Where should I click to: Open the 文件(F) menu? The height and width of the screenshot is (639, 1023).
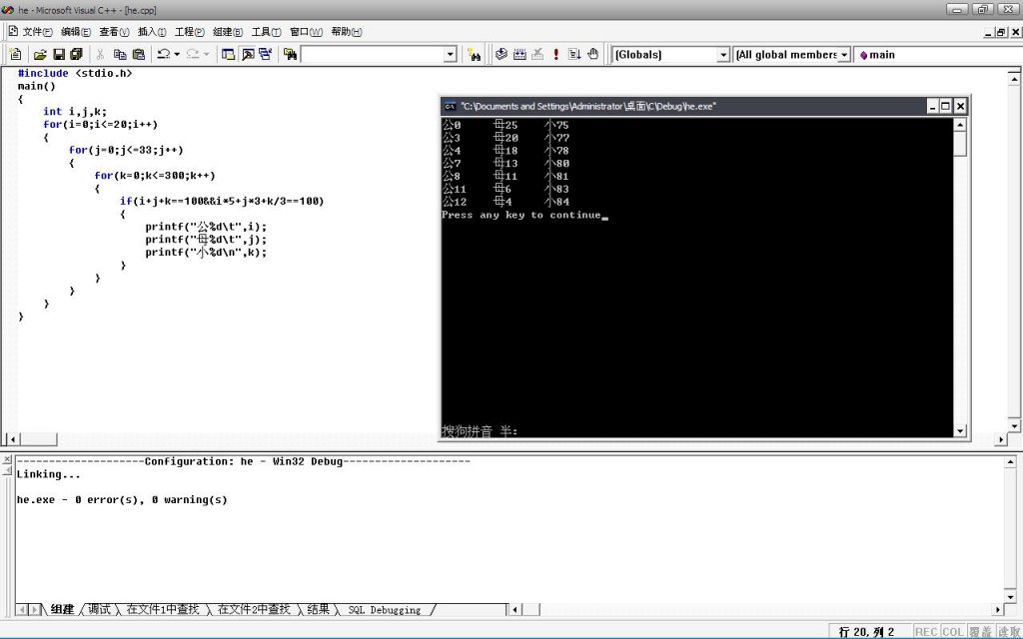coord(37,32)
